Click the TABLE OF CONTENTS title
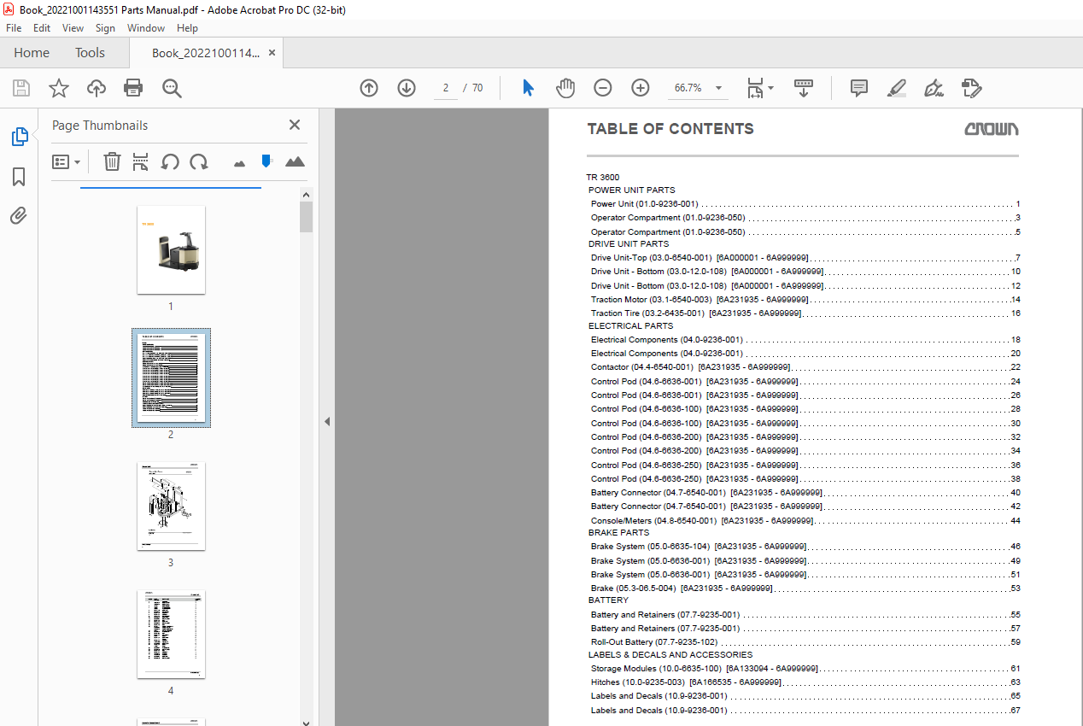This screenshot has width=1083, height=726. tap(670, 129)
